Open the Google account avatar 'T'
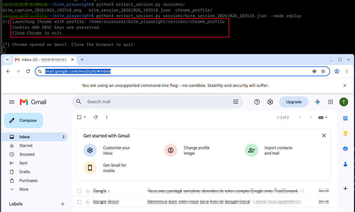355x212 pixels. [x=344, y=102]
